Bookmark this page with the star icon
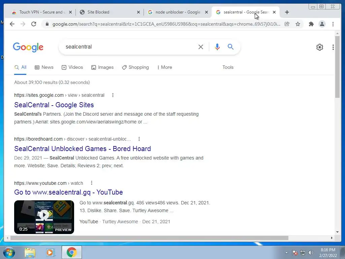Viewport: 345px width, 259px height. point(298,24)
